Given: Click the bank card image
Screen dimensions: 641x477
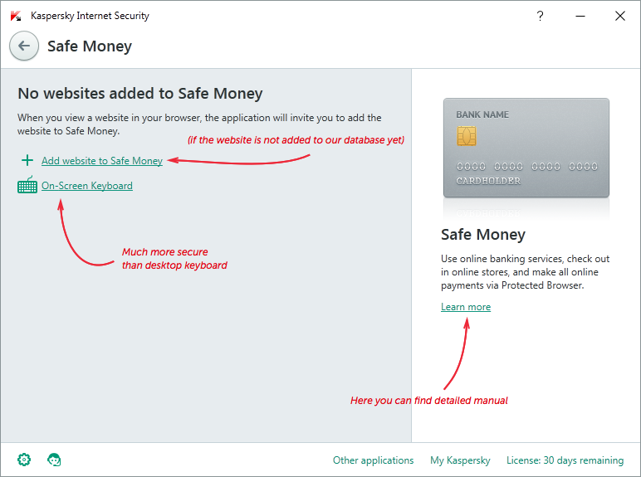Looking at the screenshot, I should point(526,148).
